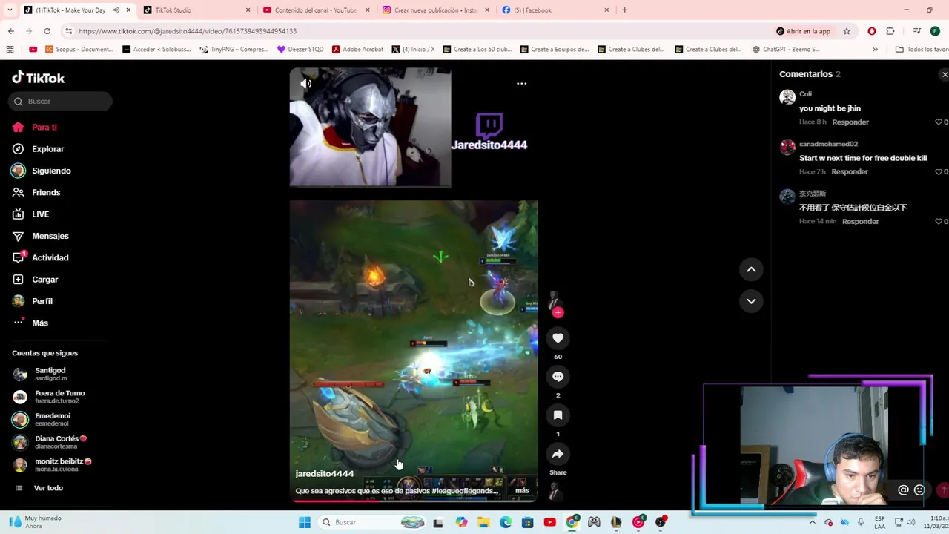The height and width of the screenshot is (534, 949).
Task: Open Santigod followed account
Action: (x=49, y=374)
